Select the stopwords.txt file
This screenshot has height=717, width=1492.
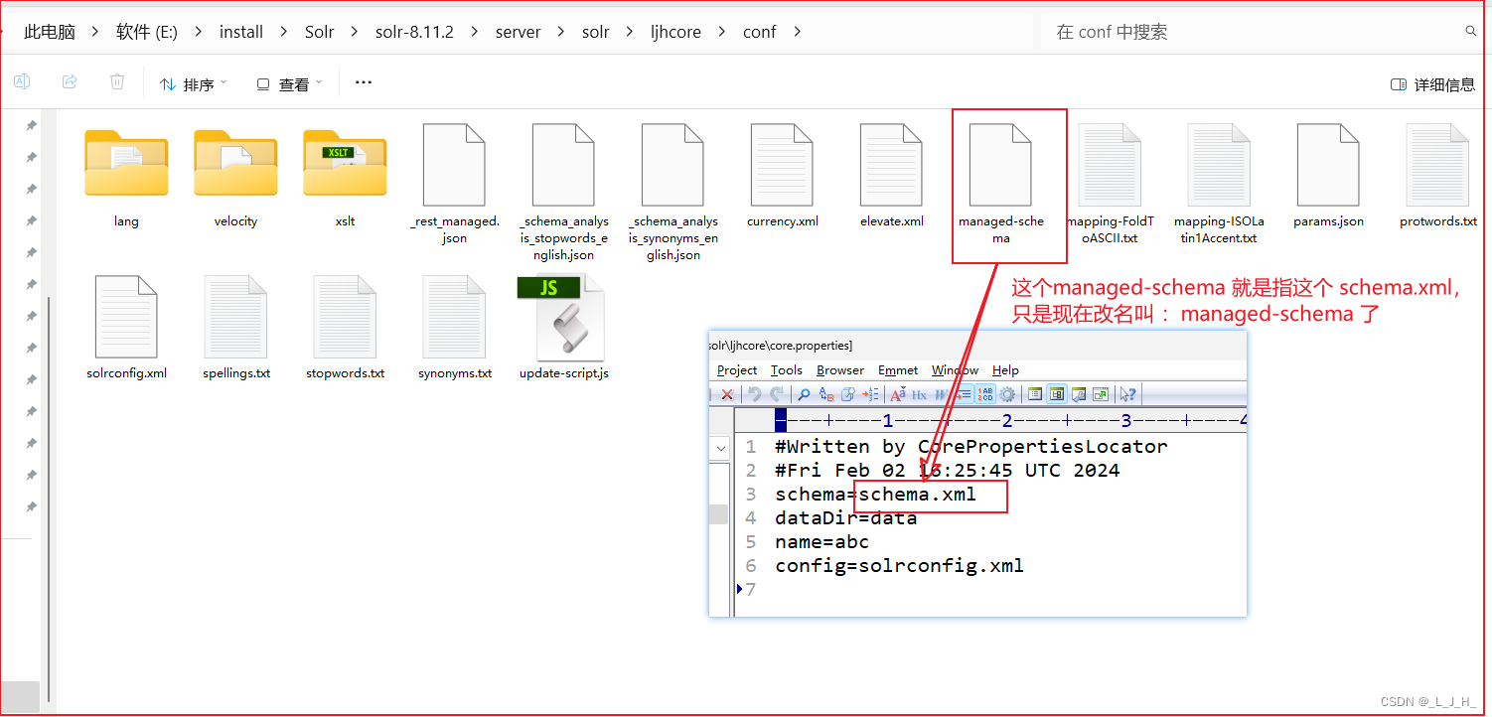click(345, 328)
